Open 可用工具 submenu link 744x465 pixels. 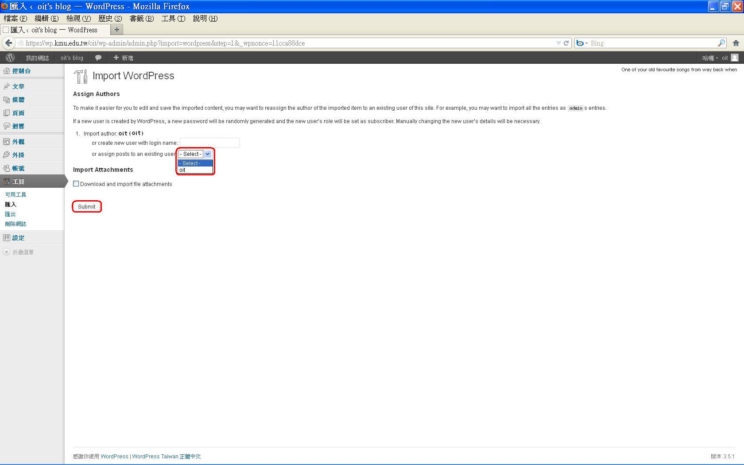click(15, 195)
